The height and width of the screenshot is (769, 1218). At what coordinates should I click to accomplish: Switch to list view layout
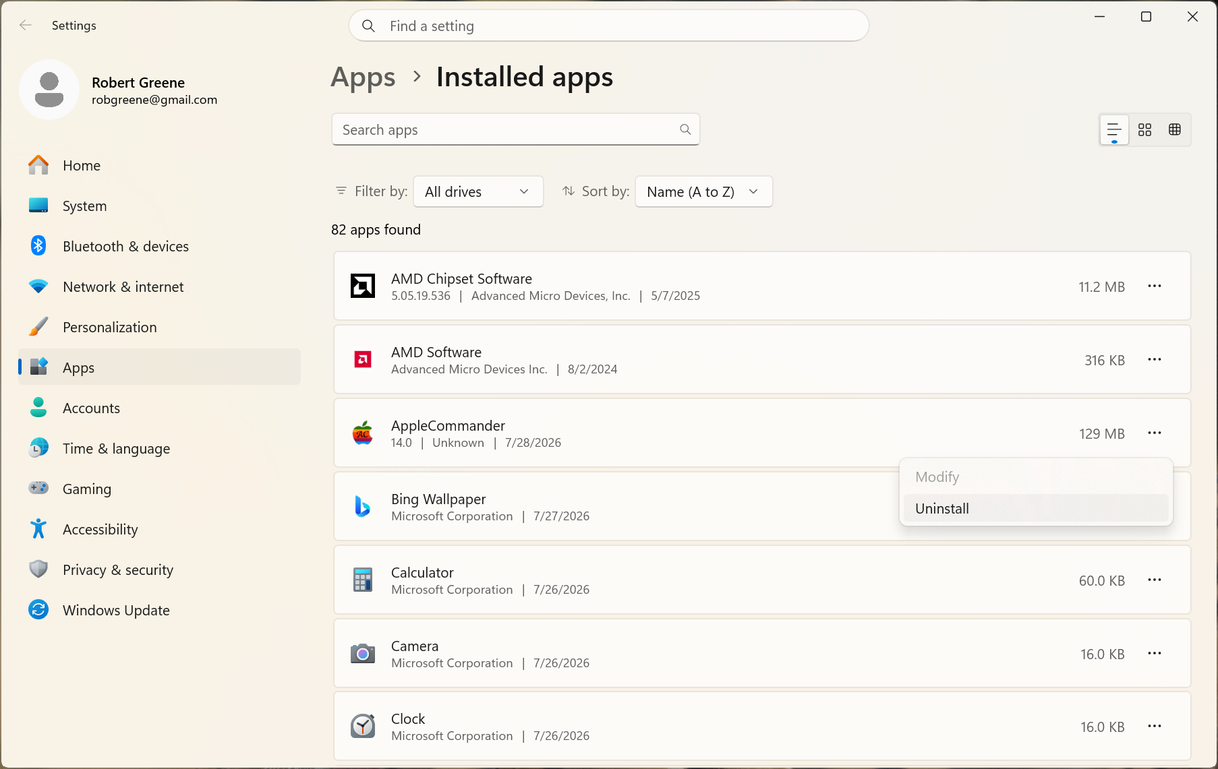tap(1114, 129)
